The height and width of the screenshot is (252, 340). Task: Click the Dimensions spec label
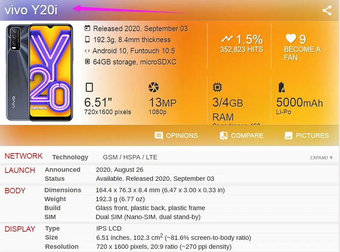point(63,190)
